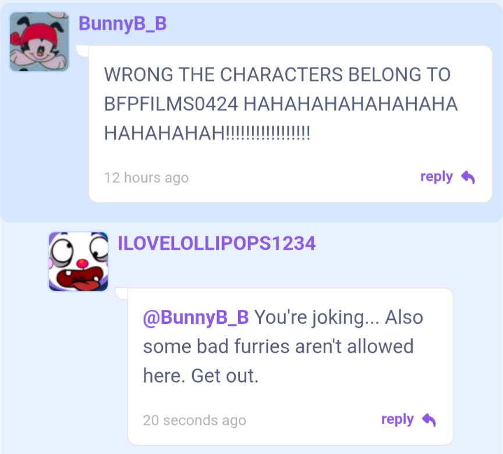Select the 20 seconds ago timestamp

pos(194,420)
